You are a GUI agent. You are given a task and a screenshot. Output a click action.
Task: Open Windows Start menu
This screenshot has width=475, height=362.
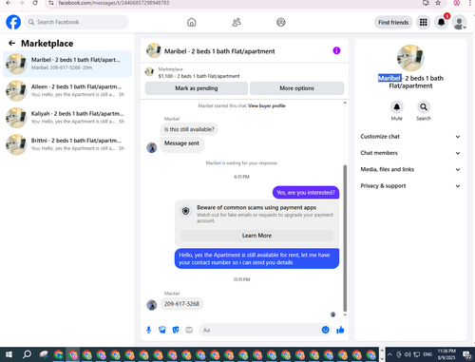point(9,354)
